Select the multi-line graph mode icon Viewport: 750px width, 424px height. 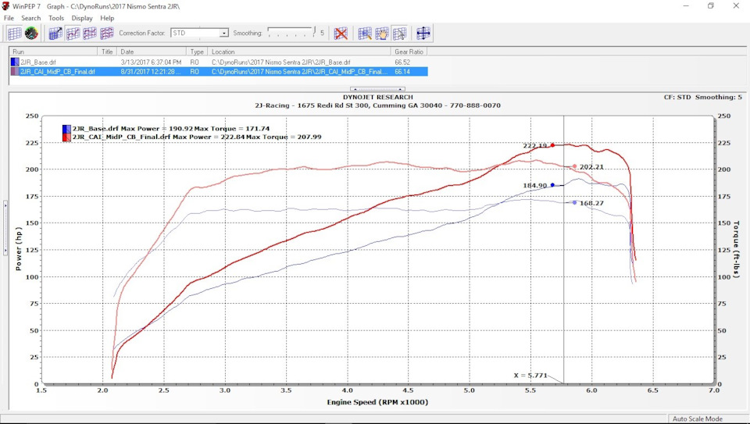pyautogui.click(x=107, y=33)
